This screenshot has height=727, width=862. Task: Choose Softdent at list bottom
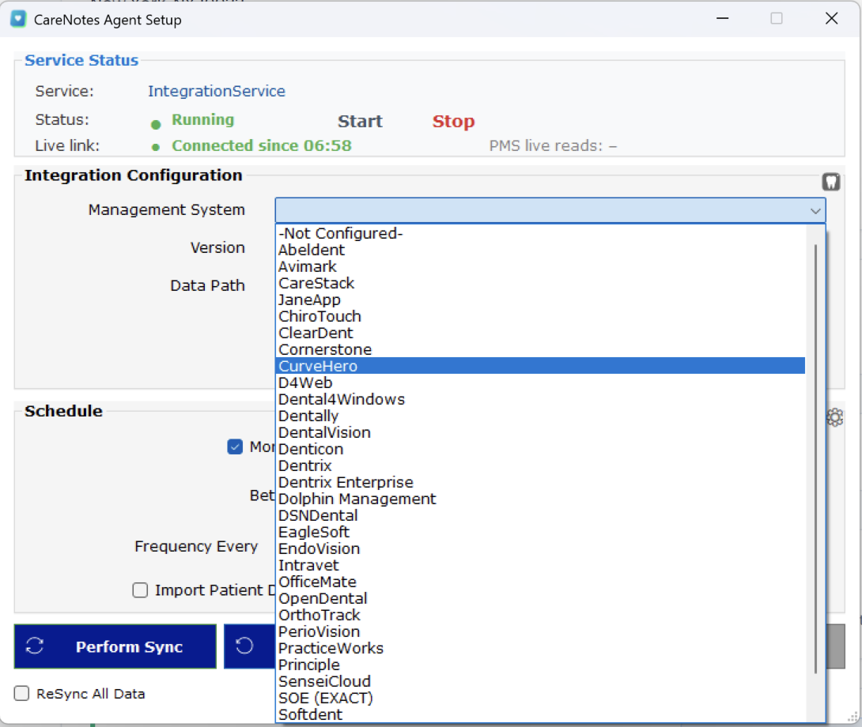[540, 714]
